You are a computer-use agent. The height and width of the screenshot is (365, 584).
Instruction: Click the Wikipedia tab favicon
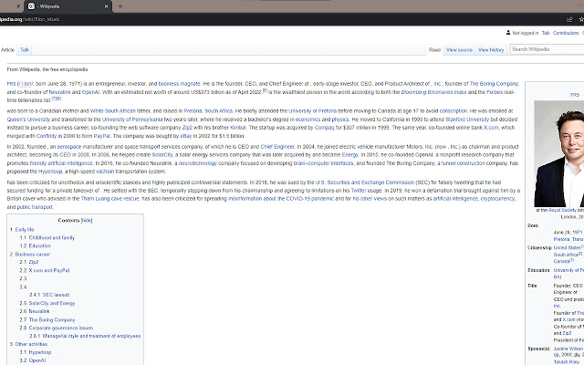[x=32, y=6]
